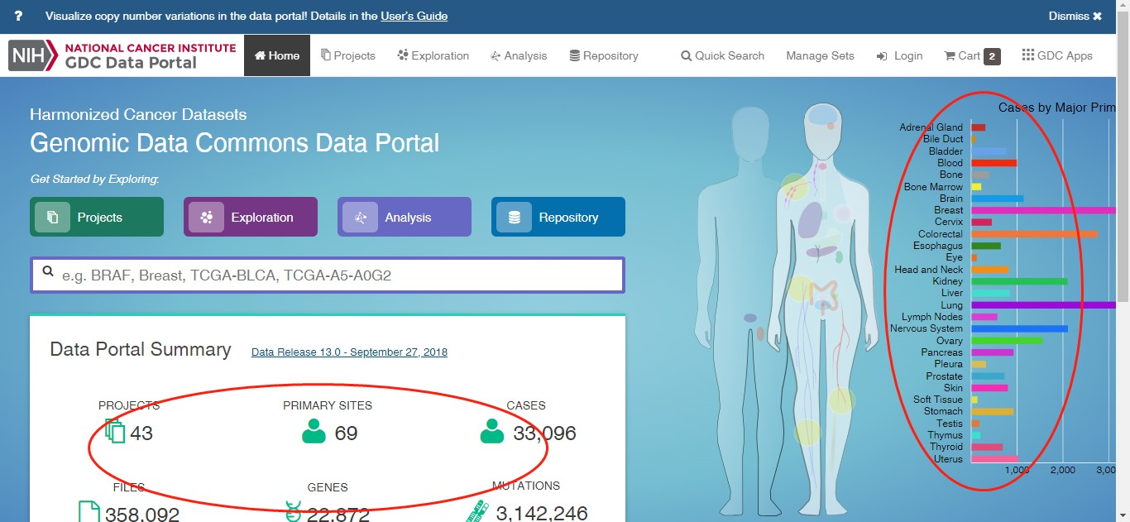Open the Repository navigation item
Image resolution: width=1130 pixels, height=522 pixels.
point(604,55)
